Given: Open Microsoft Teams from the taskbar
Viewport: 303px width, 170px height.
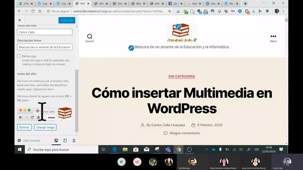Looking at the screenshot, I should (x=168, y=149).
